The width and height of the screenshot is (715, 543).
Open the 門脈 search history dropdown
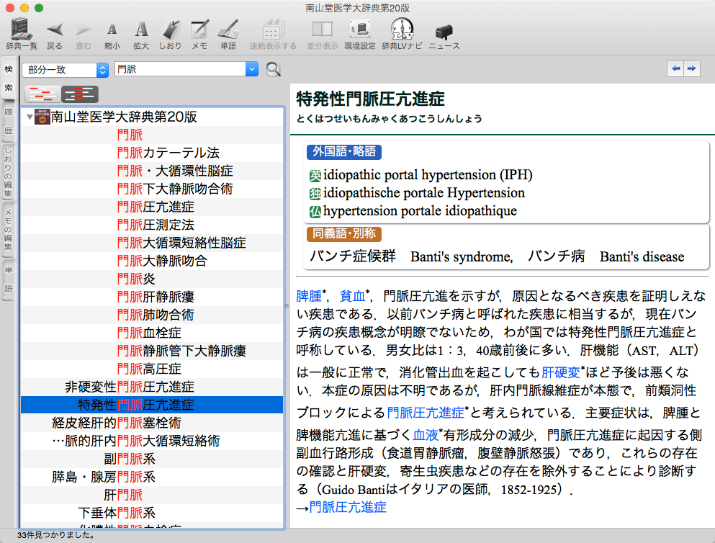tap(252, 69)
